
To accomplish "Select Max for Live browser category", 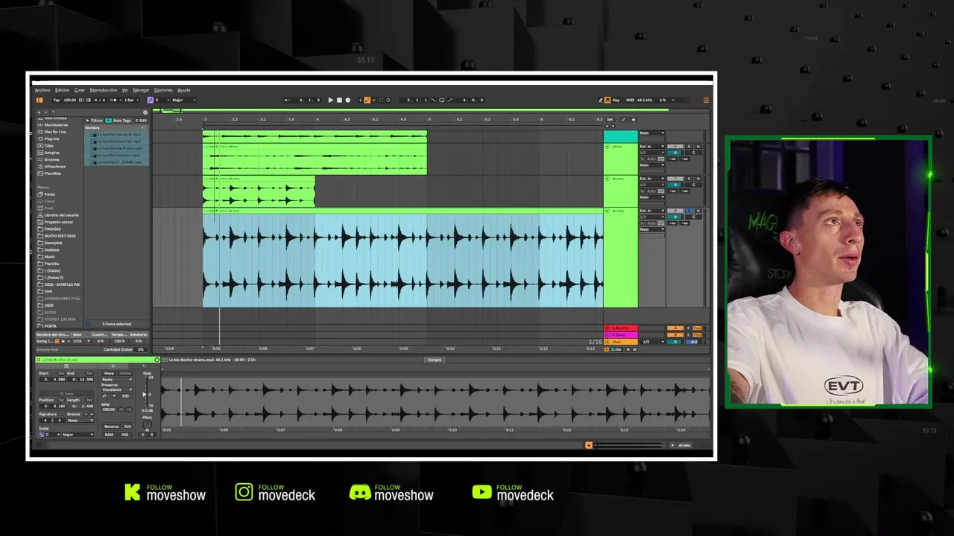I will pyautogui.click(x=55, y=132).
